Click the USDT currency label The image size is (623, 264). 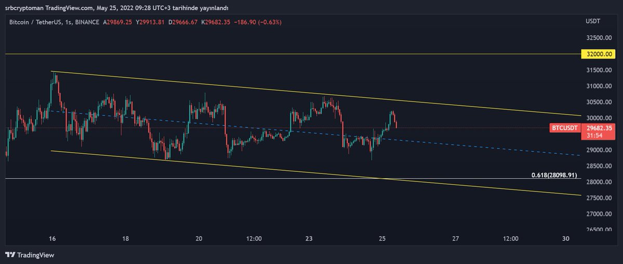(x=592, y=21)
